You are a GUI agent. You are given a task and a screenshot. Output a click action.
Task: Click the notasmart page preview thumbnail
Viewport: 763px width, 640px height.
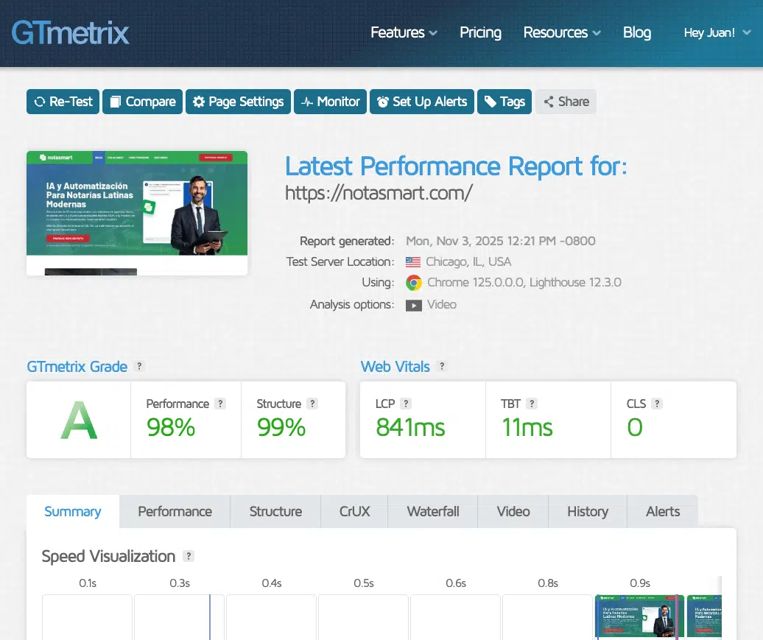pyautogui.click(x=137, y=212)
